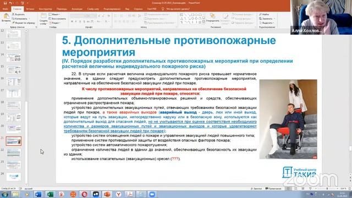
Task: Select Format Painter (Формат по образцу)
Action: click(x=24, y=23)
